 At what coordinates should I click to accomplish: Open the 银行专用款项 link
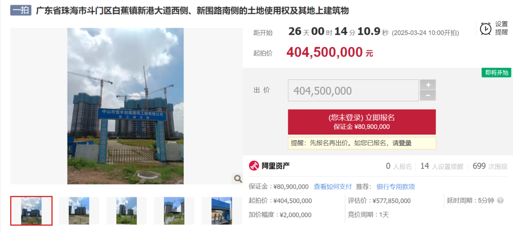pos(396,187)
